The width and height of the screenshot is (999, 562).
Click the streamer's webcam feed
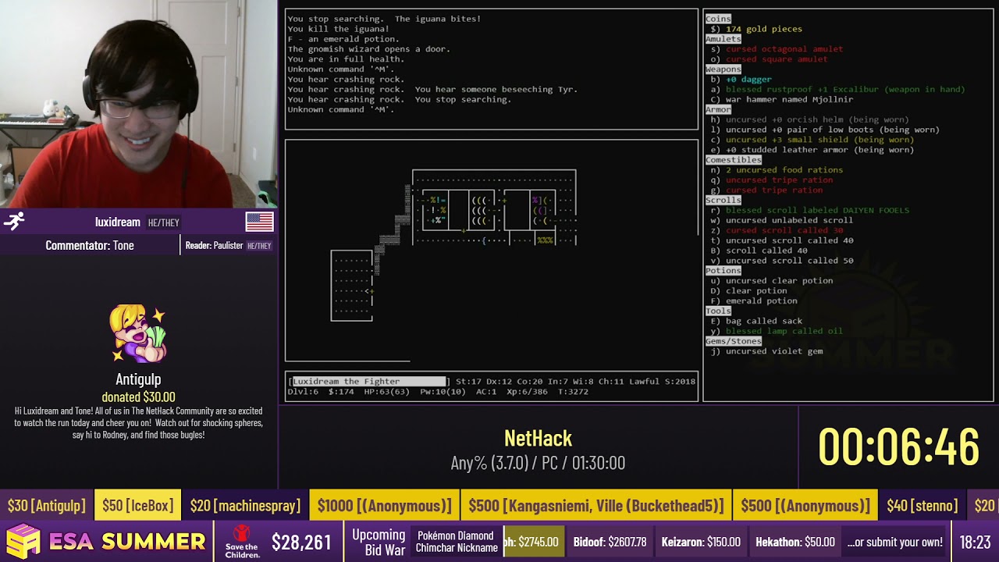[x=139, y=105]
